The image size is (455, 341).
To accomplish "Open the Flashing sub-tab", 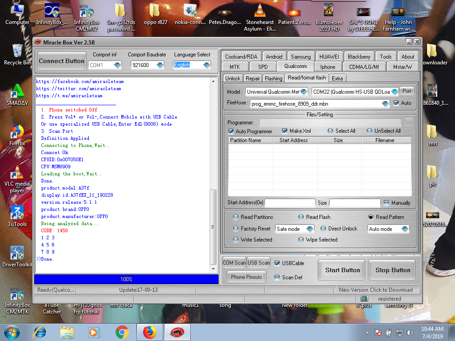I will pyautogui.click(x=273, y=79).
